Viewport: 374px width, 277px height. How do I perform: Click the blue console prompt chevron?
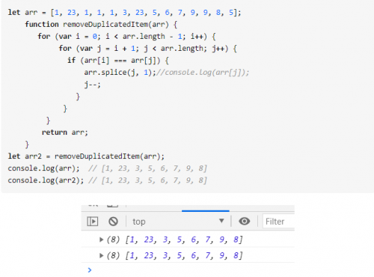point(90,270)
